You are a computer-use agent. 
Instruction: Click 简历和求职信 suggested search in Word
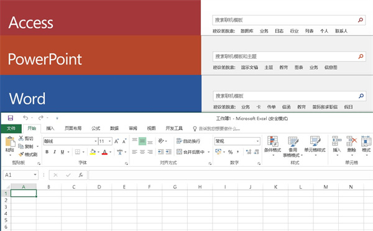tap(325, 107)
